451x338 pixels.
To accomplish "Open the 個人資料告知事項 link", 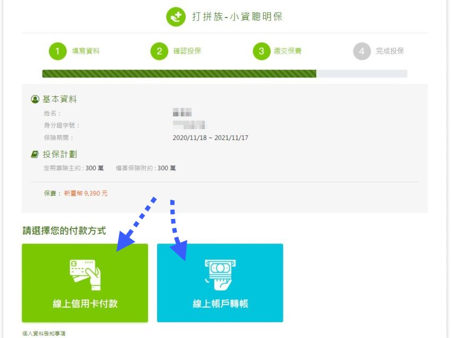I will pos(44,333).
